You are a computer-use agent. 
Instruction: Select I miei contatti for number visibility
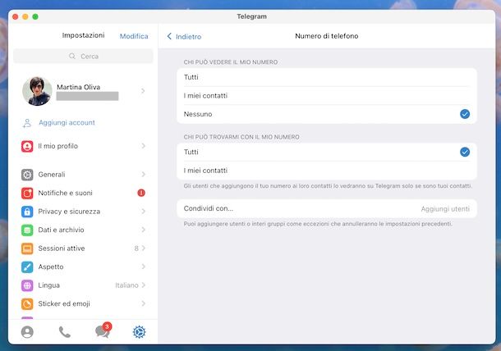coord(327,96)
